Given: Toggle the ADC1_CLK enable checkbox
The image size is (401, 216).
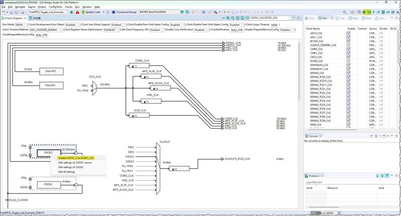Looking at the screenshot, I should (348, 37).
